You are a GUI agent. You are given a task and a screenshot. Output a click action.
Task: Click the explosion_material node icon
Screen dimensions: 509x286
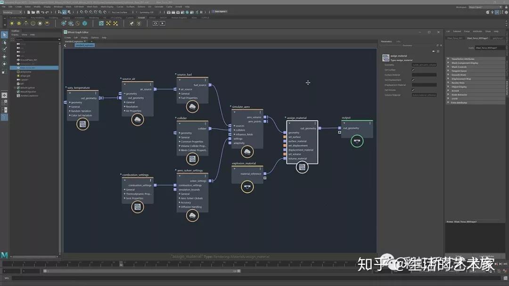coord(247,187)
